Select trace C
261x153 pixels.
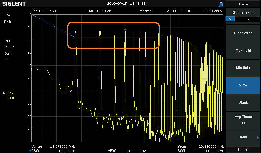tap(247, 19)
